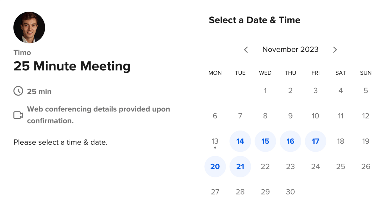386x207 pixels.
Task: Click date 1 on Wednesday
Action: (265, 91)
